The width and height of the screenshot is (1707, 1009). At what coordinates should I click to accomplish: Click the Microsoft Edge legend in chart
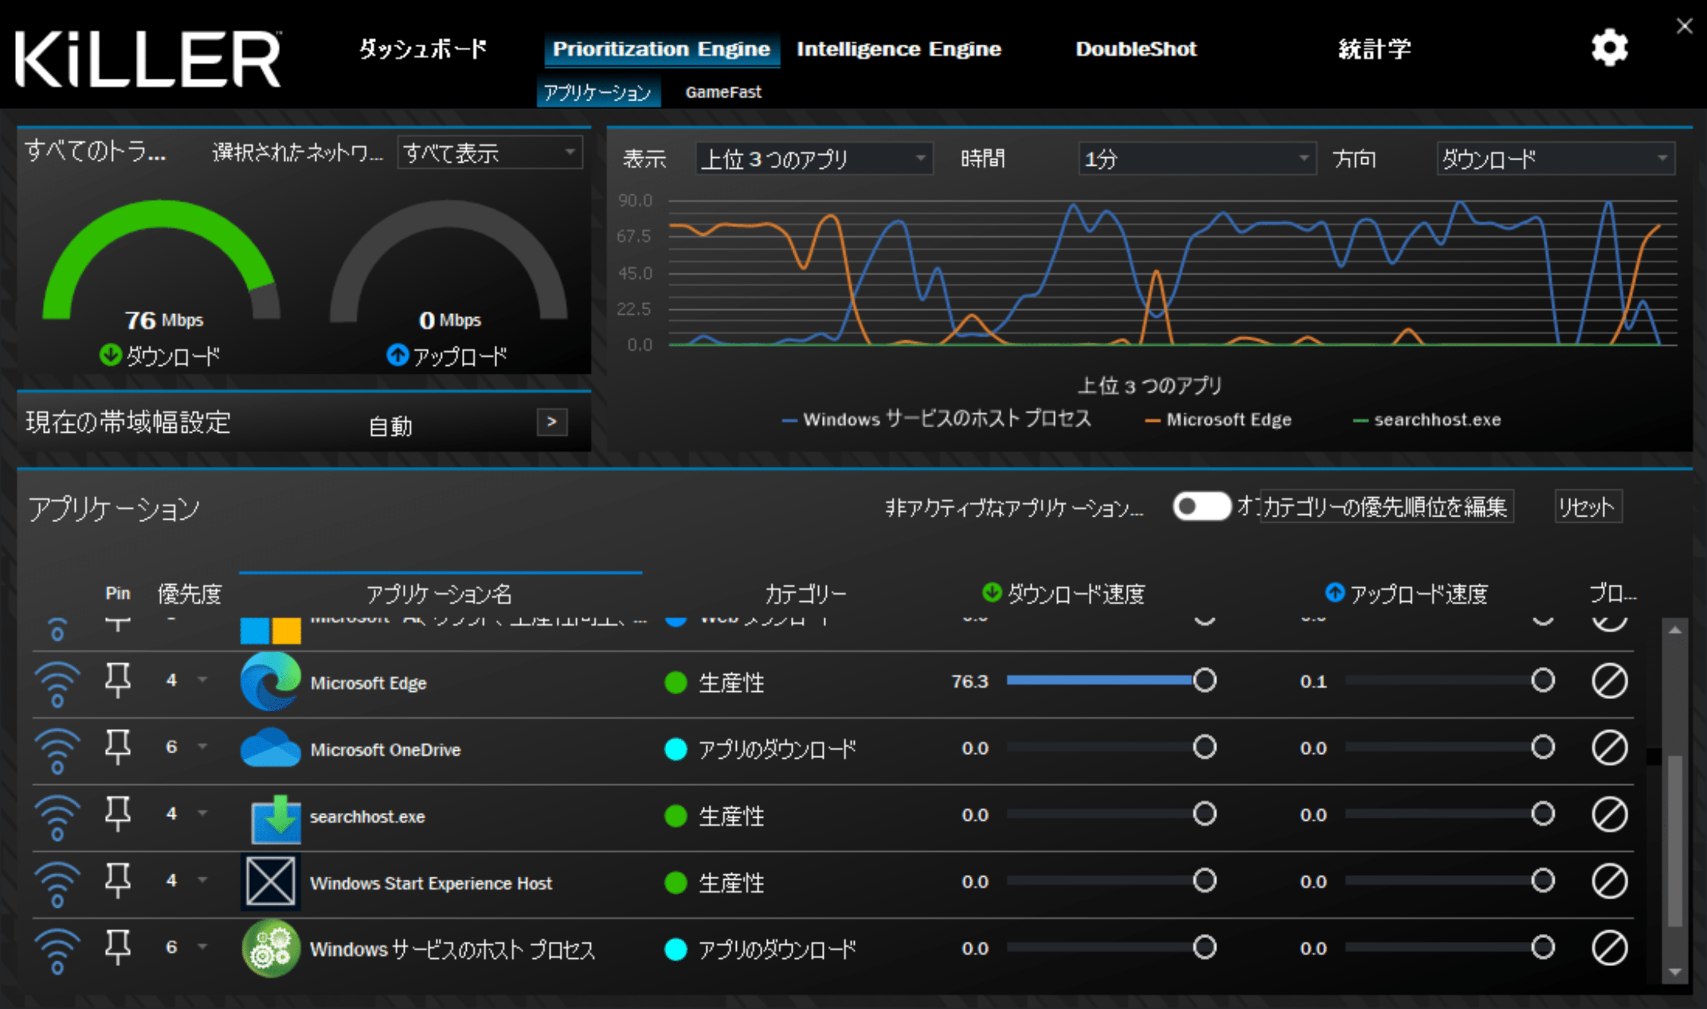click(1218, 420)
